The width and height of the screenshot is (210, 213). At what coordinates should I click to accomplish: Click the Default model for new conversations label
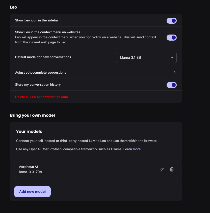tap(43, 57)
